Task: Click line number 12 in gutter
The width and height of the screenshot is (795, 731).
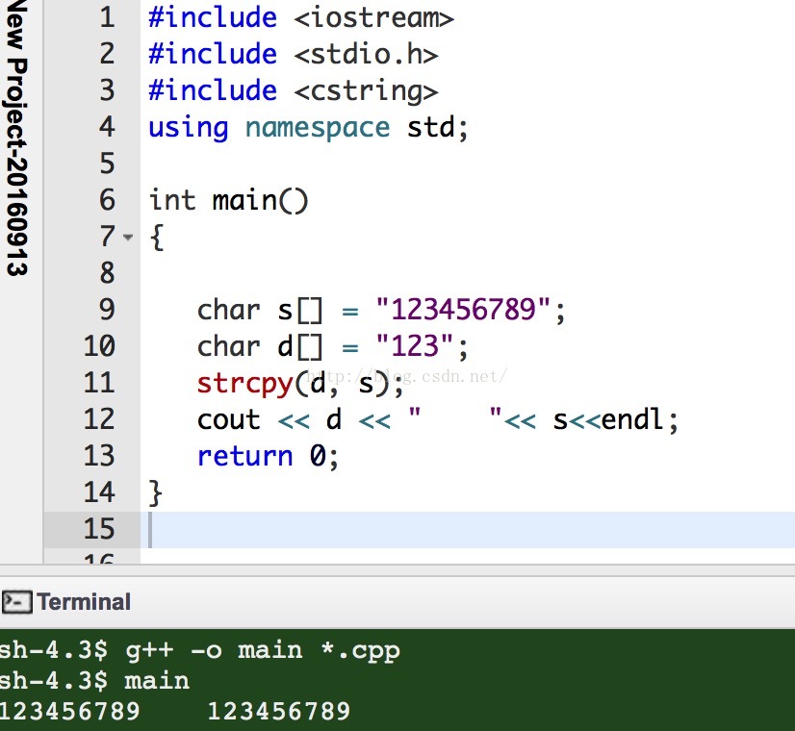Action: [x=99, y=419]
